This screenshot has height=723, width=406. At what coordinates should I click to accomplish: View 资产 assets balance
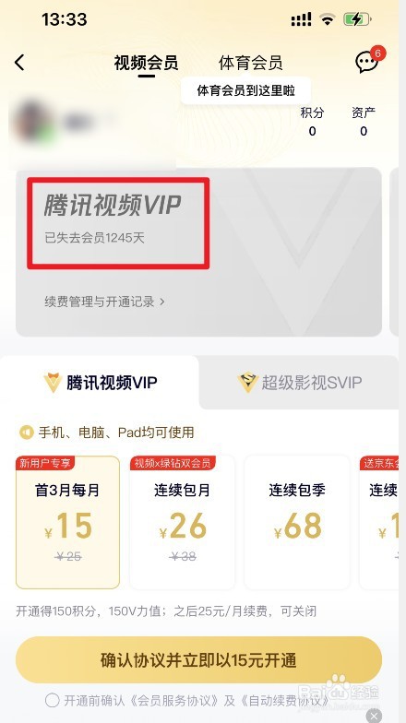364,122
